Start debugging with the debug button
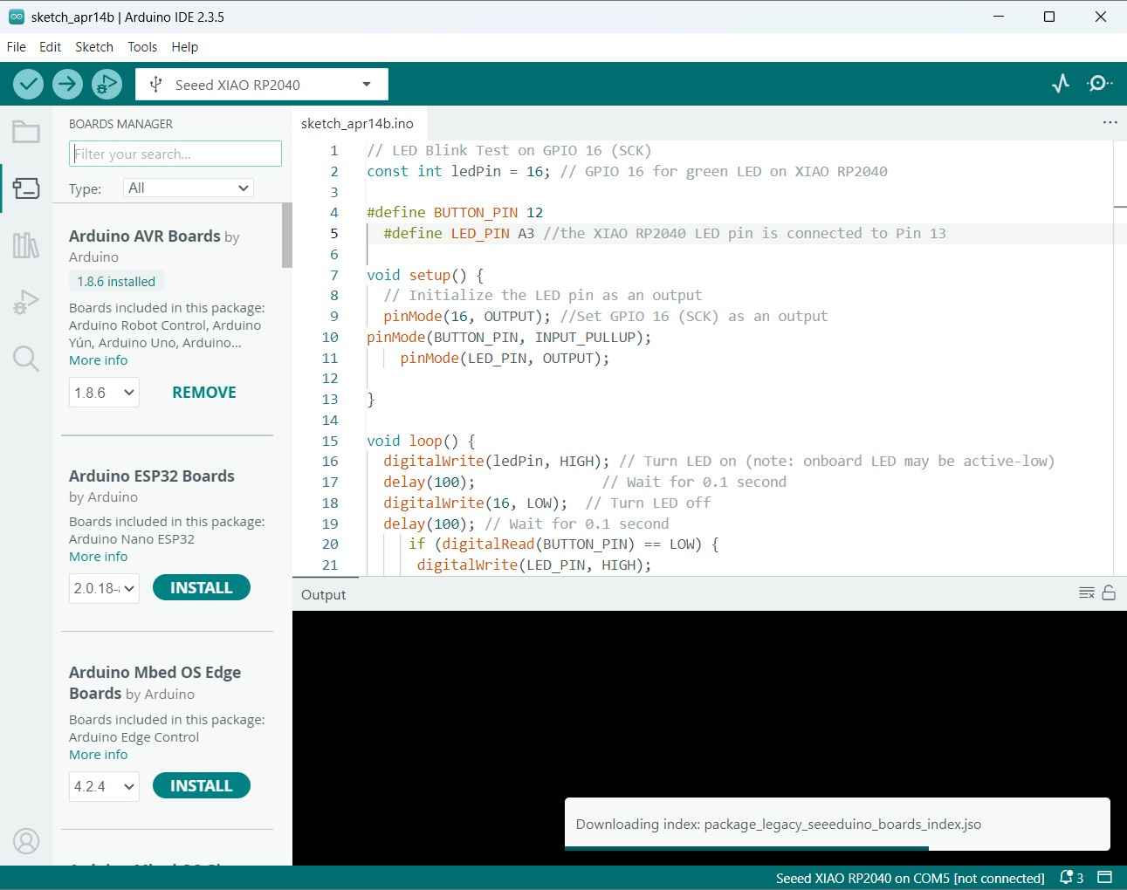The image size is (1127, 890). tap(107, 84)
